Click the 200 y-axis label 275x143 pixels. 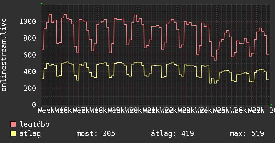click(30, 88)
